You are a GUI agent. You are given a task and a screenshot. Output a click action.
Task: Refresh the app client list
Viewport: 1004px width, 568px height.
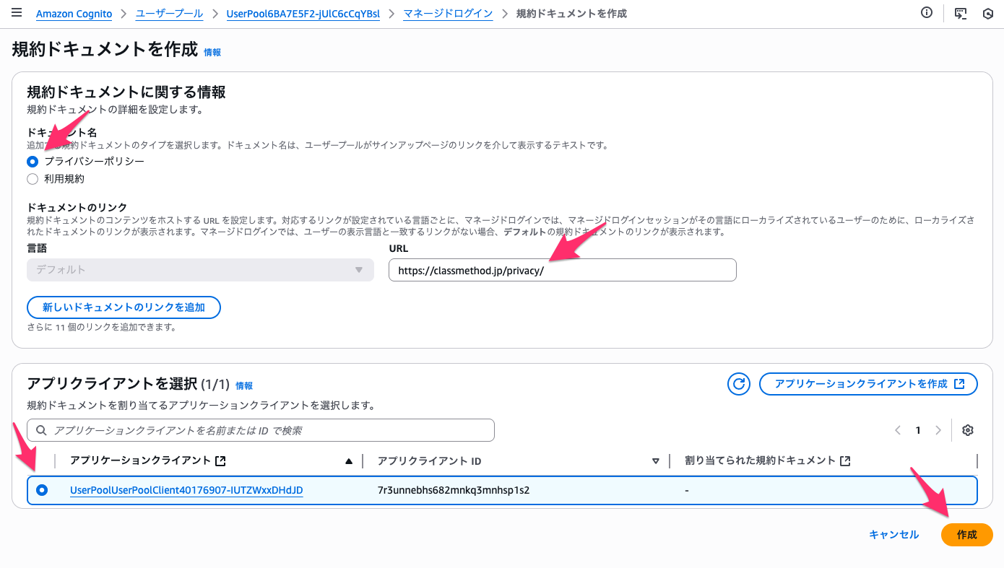point(739,384)
